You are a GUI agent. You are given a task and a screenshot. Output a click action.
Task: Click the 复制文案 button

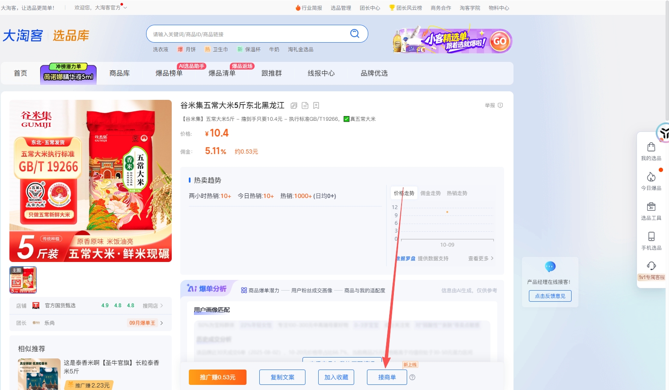point(282,377)
